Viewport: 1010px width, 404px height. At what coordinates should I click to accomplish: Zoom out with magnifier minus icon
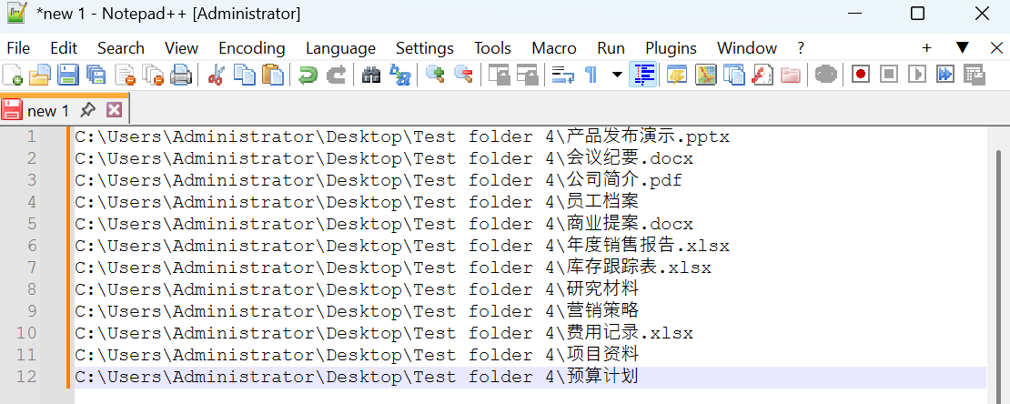(463, 75)
